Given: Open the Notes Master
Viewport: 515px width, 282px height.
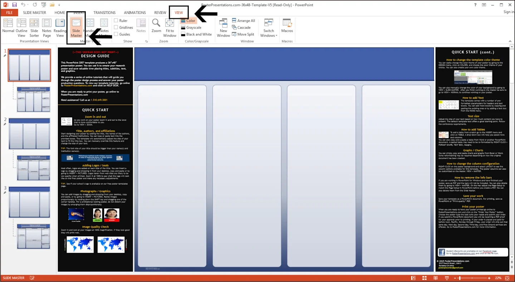Looking at the screenshot, I should 104,28.
